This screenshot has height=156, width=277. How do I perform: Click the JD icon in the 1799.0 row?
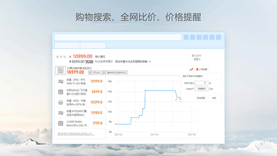[x=61, y=123]
